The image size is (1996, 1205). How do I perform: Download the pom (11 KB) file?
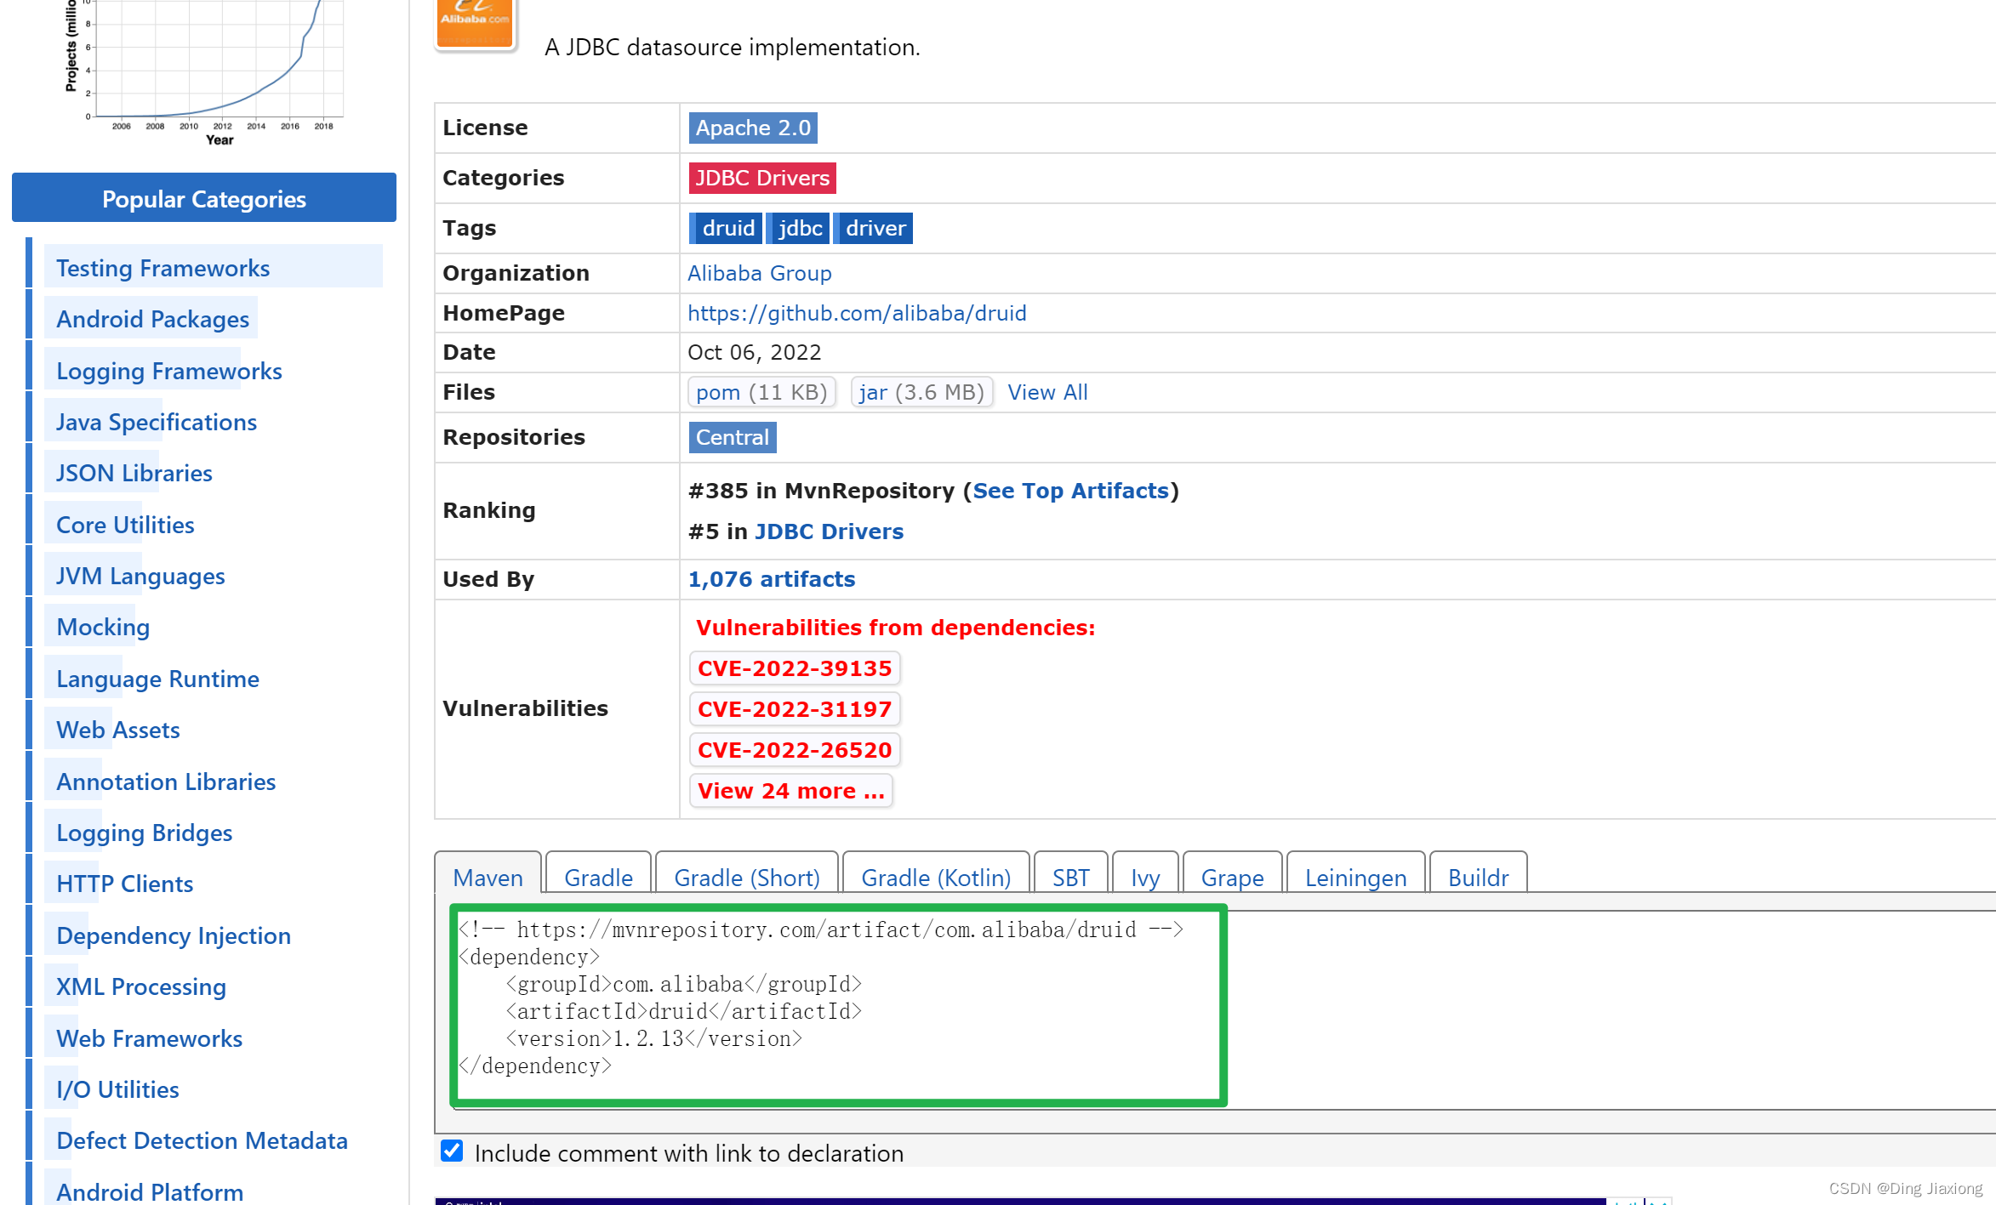tap(761, 392)
